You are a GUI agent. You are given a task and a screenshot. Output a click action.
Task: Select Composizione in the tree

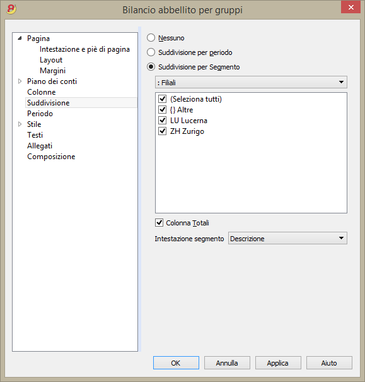tap(51, 157)
